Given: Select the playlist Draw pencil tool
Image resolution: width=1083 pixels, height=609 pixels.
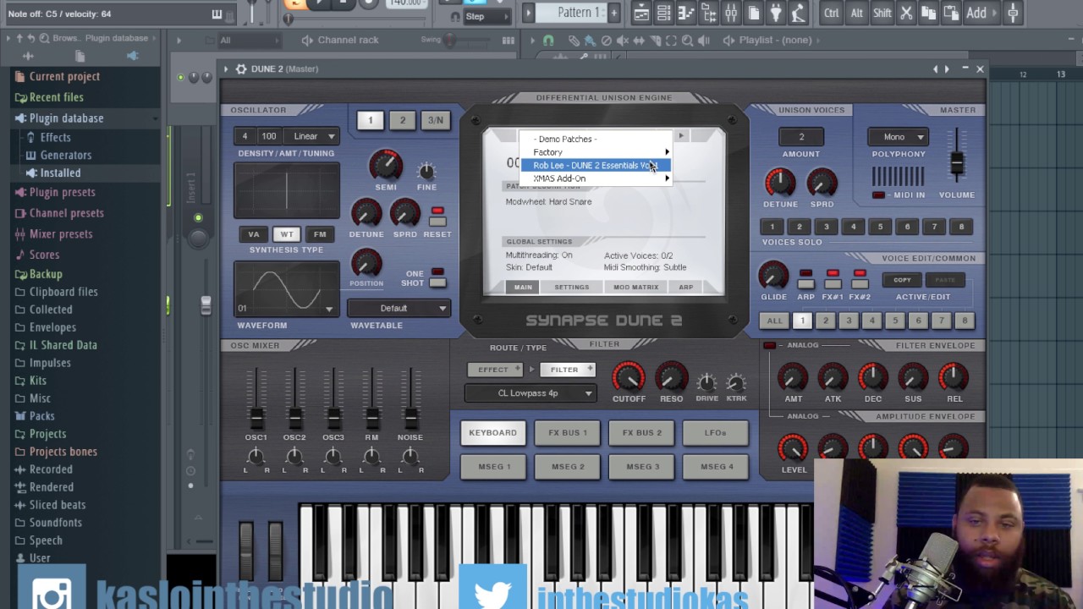Looking at the screenshot, I should tap(574, 41).
